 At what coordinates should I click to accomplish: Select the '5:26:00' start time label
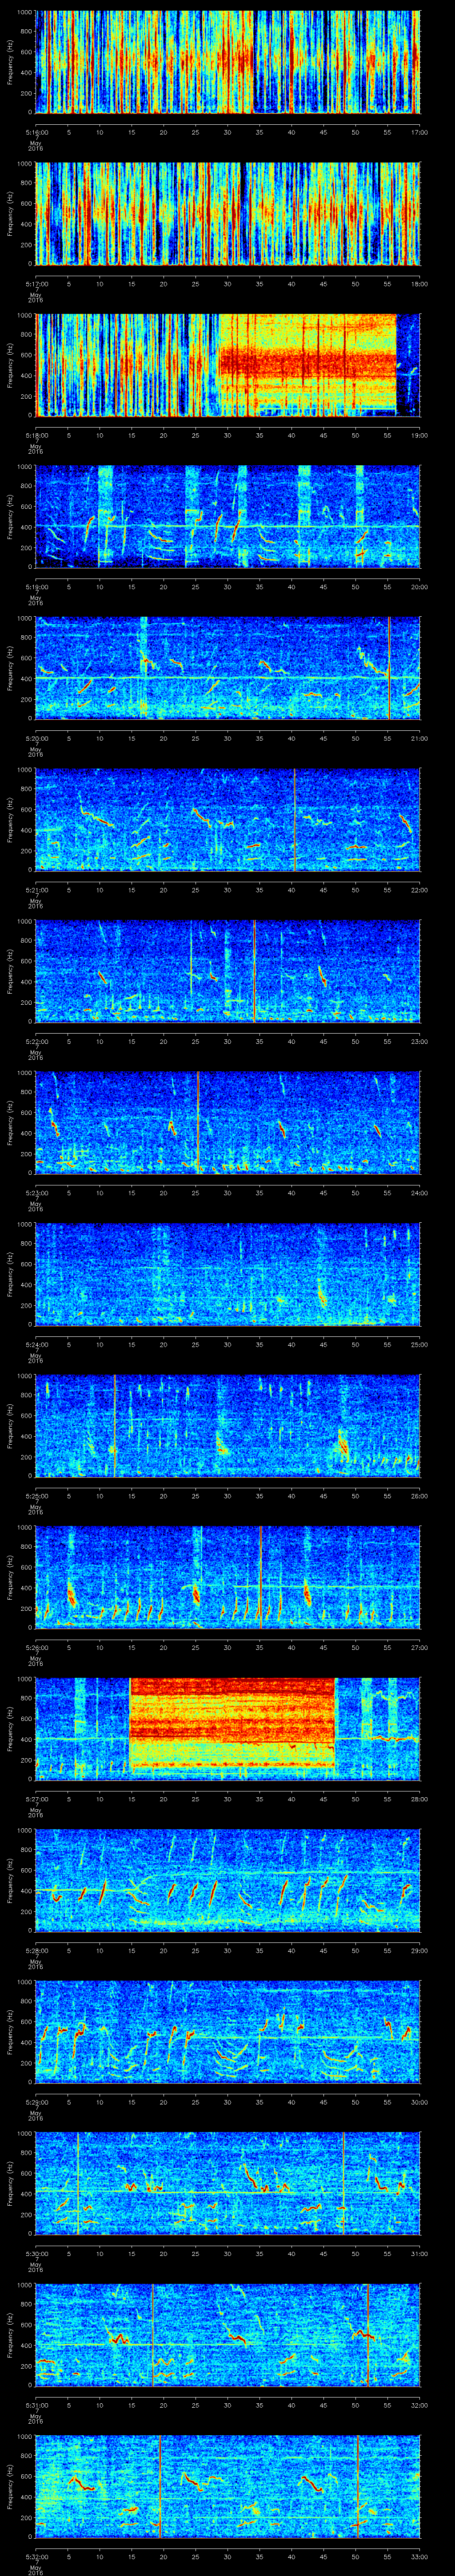tap(36, 1647)
